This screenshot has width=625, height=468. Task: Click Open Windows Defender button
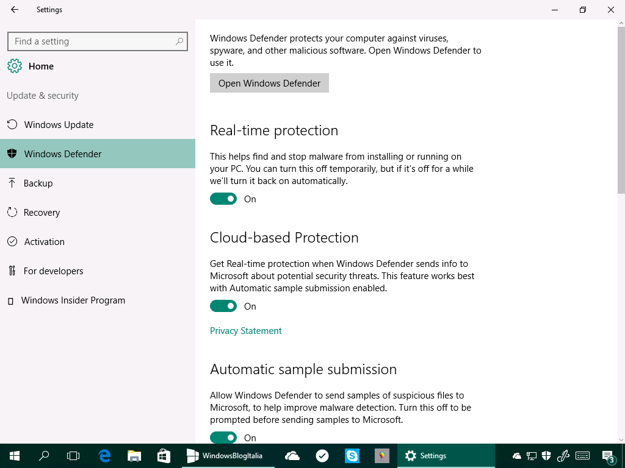269,83
